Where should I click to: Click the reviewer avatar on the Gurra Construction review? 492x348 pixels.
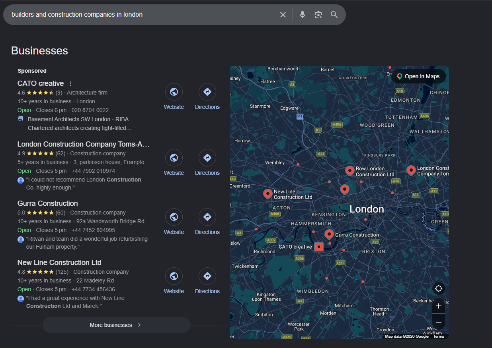(21, 239)
